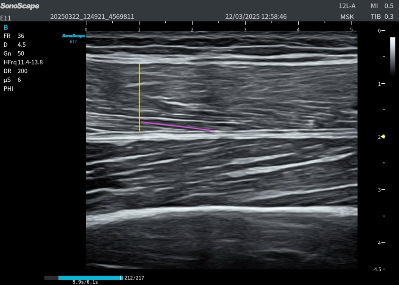Click the 212/217 frame counter
The image size is (399, 285).
[134, 278]
